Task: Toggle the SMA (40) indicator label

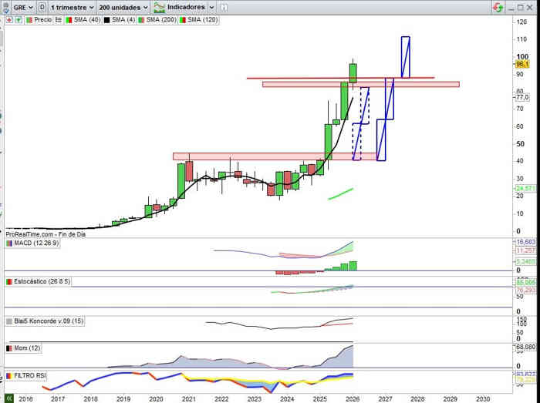Action: [86, 19]
